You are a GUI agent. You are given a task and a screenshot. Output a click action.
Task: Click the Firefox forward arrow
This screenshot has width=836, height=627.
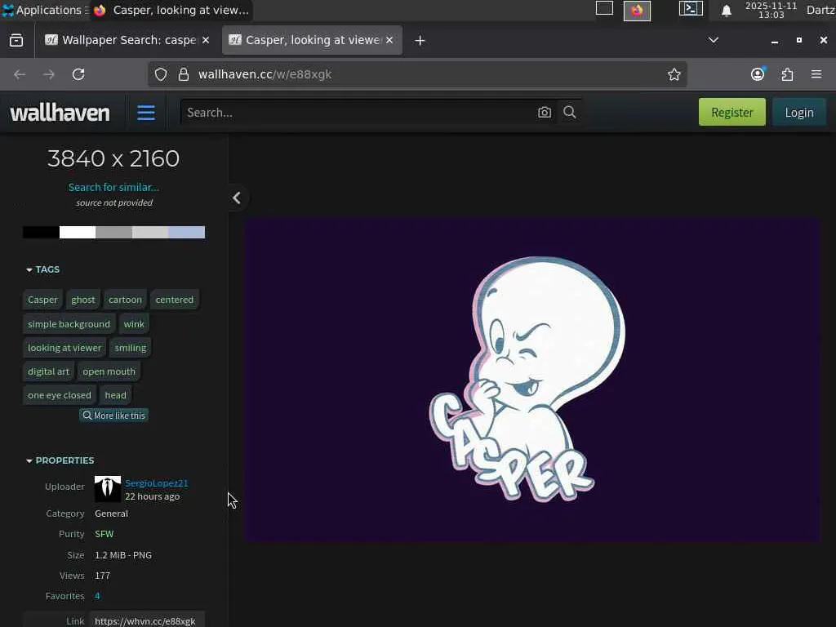point(48,74)
